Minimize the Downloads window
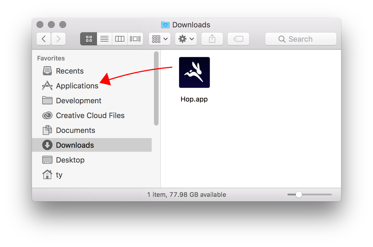 click(x=51, y=25)
